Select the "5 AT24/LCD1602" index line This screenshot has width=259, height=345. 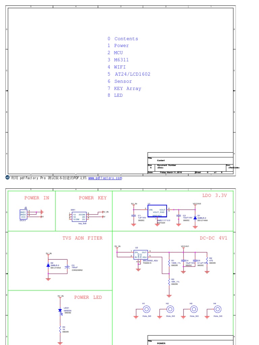pos(129,74)
